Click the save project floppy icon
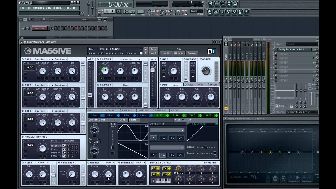The width and height of the screenshot is (336, 189). point(222,12)
